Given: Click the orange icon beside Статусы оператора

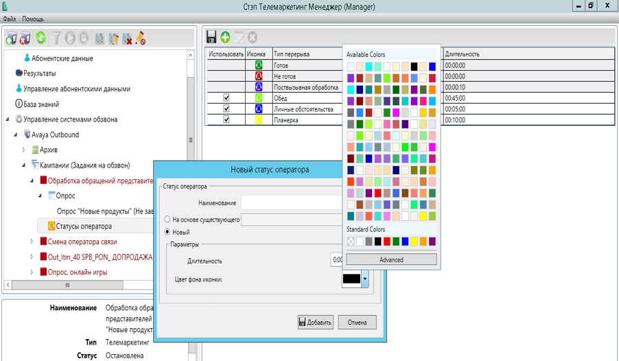Looking at the screenshot, I should click(x=51, y=226).
